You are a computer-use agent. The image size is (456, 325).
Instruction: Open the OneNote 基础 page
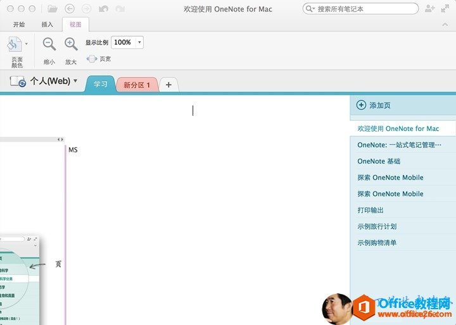pos(379,161)
